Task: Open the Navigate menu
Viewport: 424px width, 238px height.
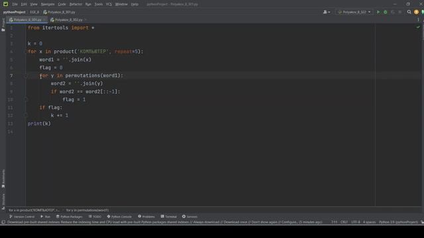Action: point(48,4)
